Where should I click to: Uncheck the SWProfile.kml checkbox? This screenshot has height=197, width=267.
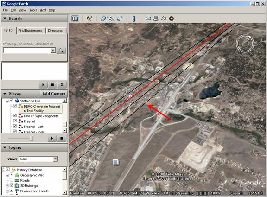(x=11, y=101)
